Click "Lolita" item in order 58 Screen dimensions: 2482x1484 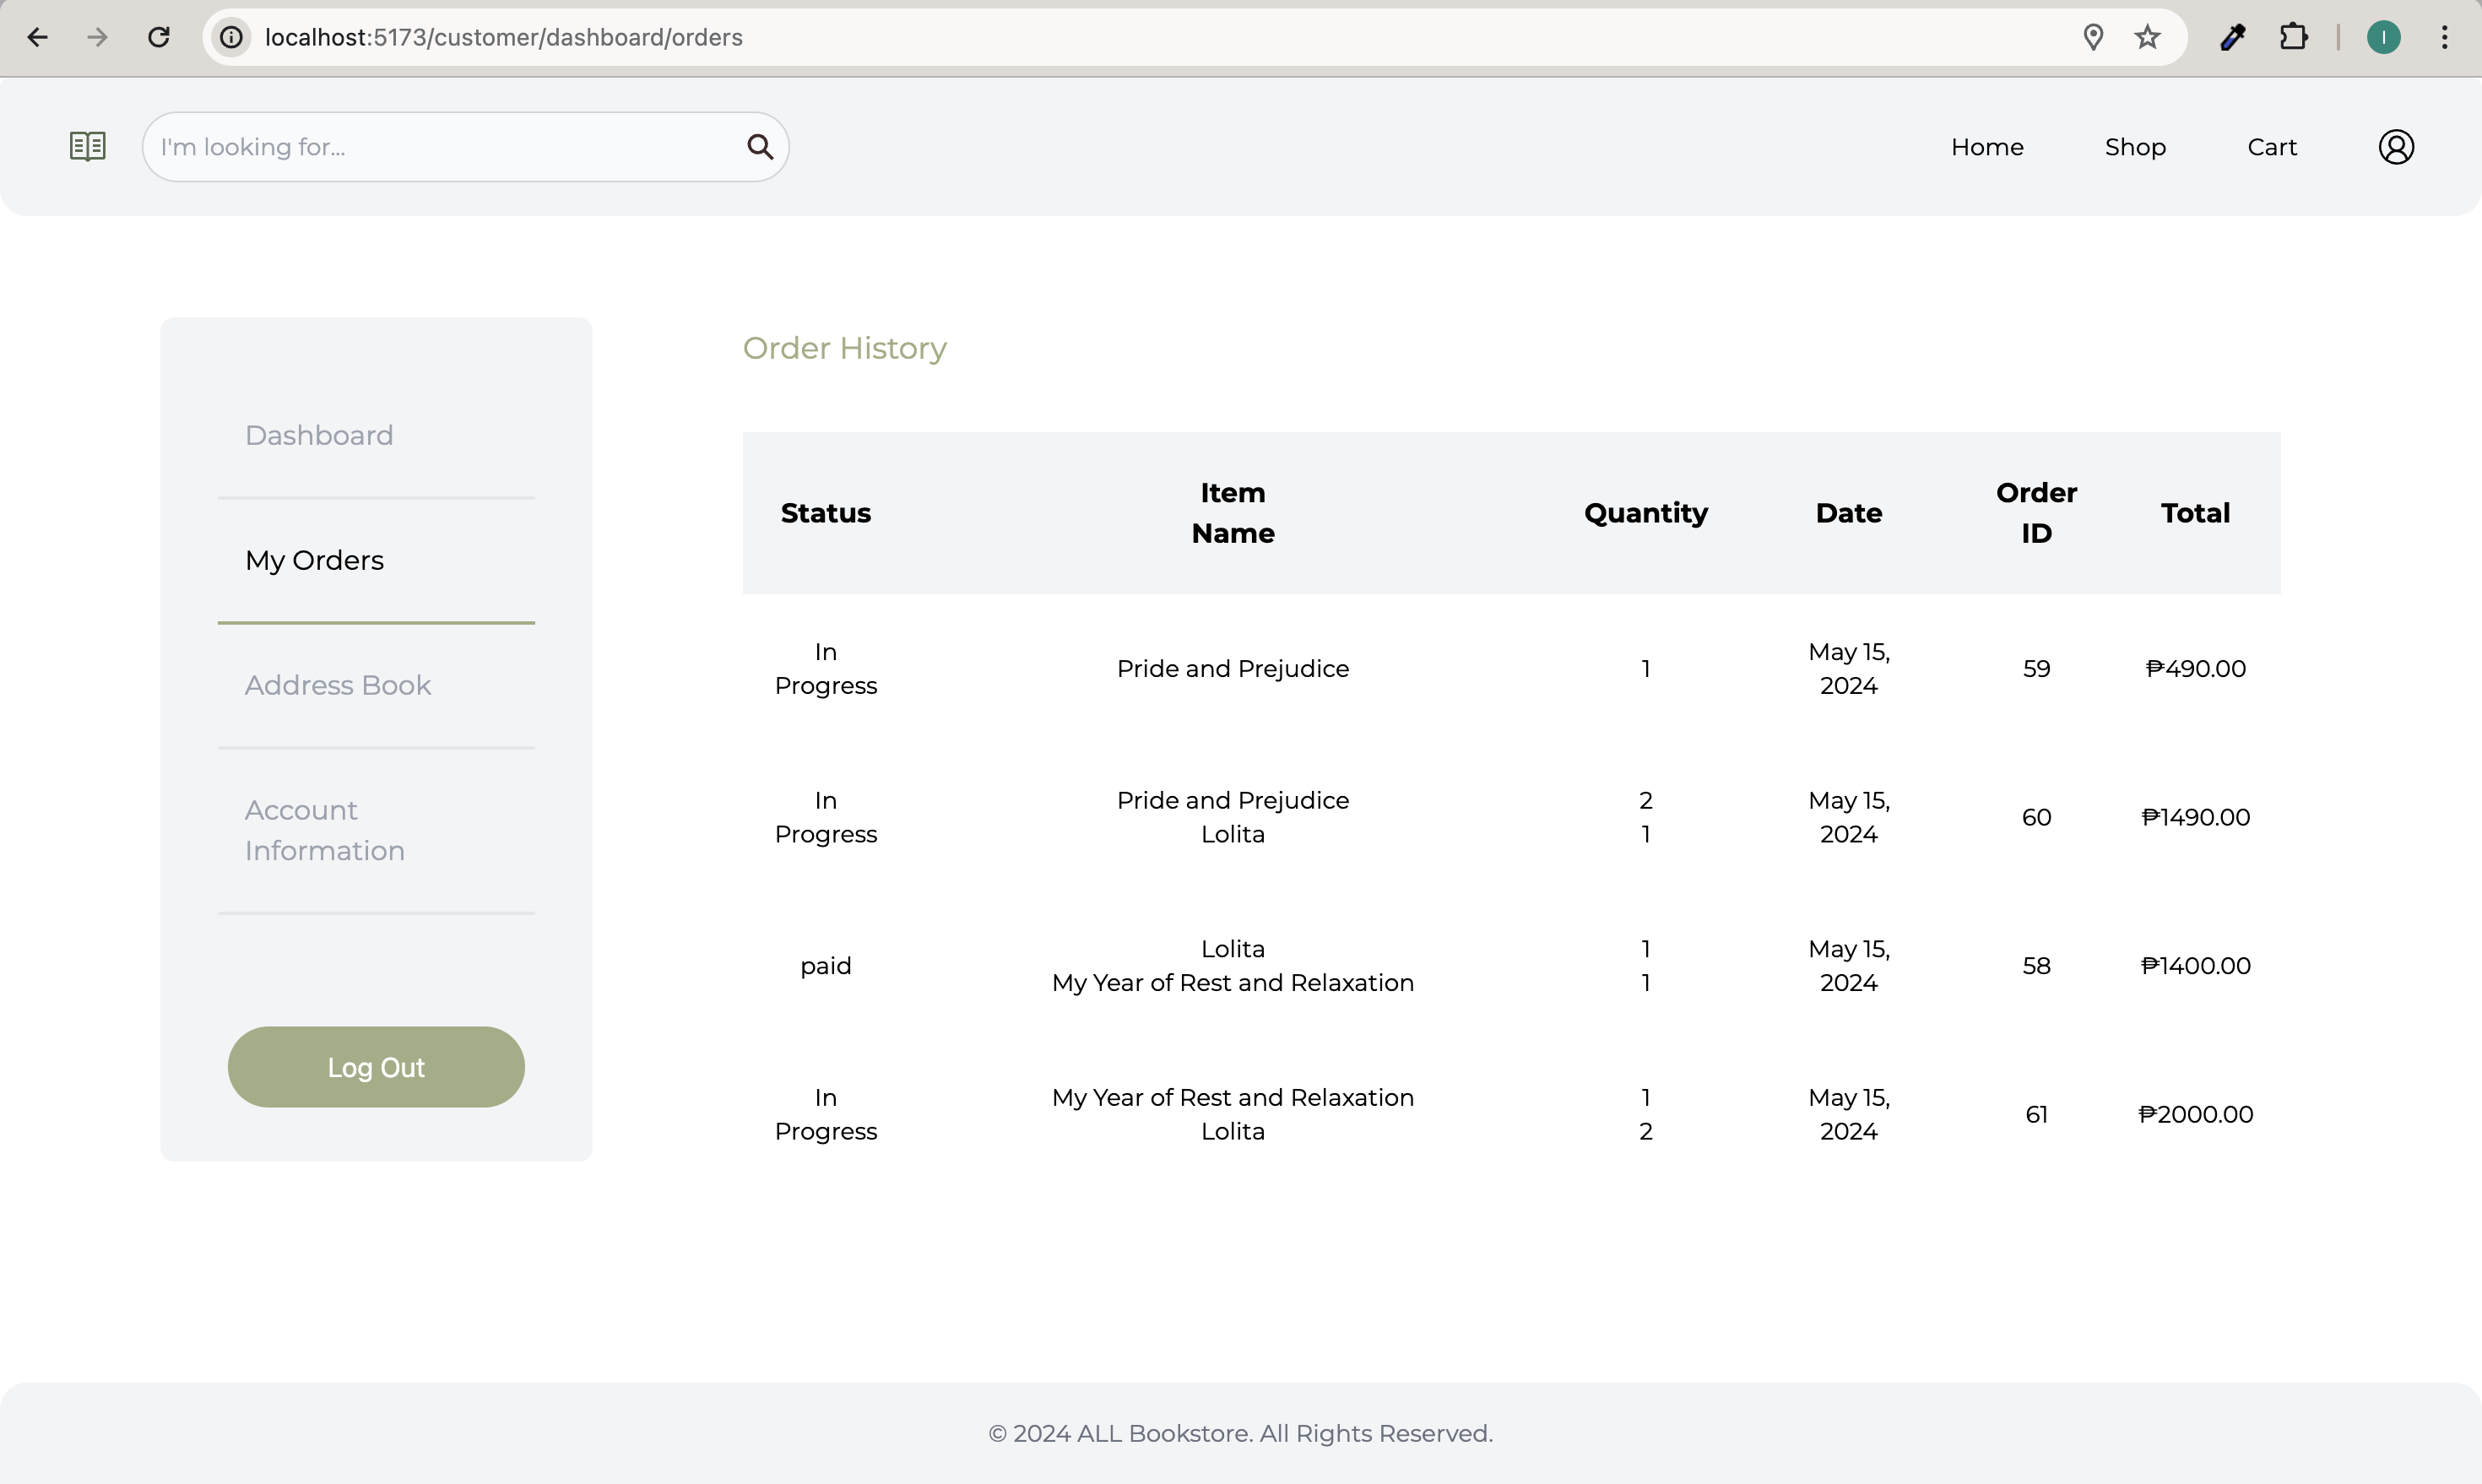click(x=1233, y=948)
